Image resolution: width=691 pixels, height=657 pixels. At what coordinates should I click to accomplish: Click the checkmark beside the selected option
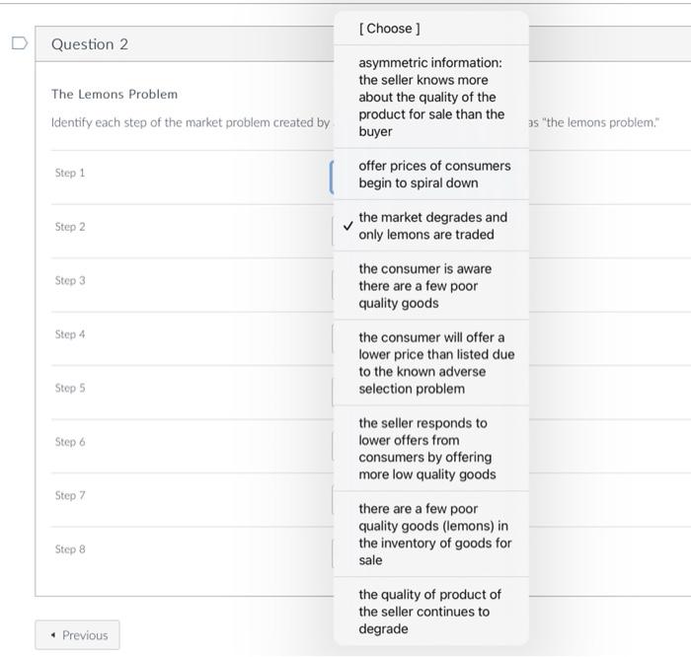[x=346, y=226]
